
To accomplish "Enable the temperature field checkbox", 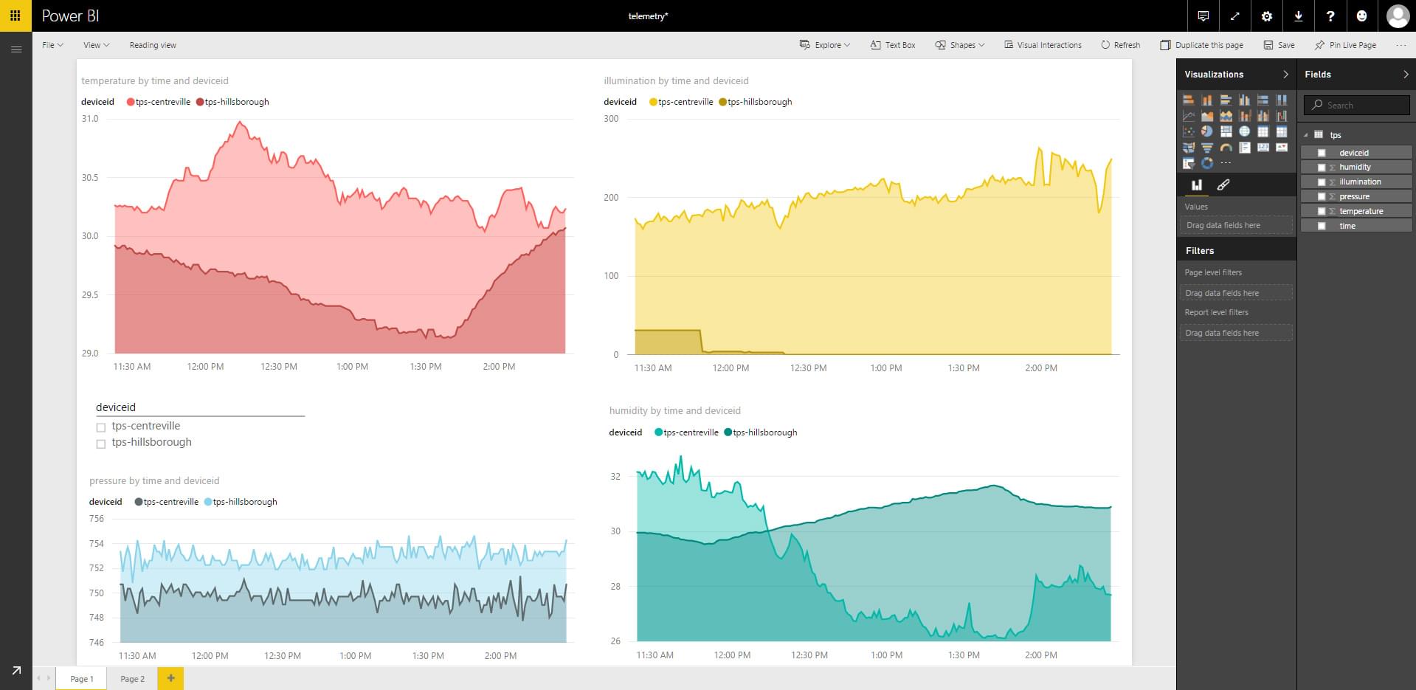I will tap(1322, 212).
